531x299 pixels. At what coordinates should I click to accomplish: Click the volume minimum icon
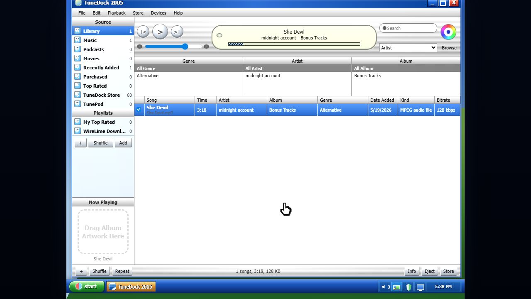(x=140, y=47)
